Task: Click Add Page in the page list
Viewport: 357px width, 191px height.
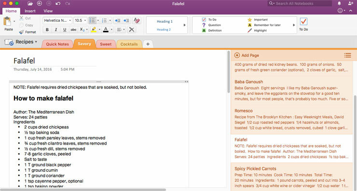Action: coord(247,55)
